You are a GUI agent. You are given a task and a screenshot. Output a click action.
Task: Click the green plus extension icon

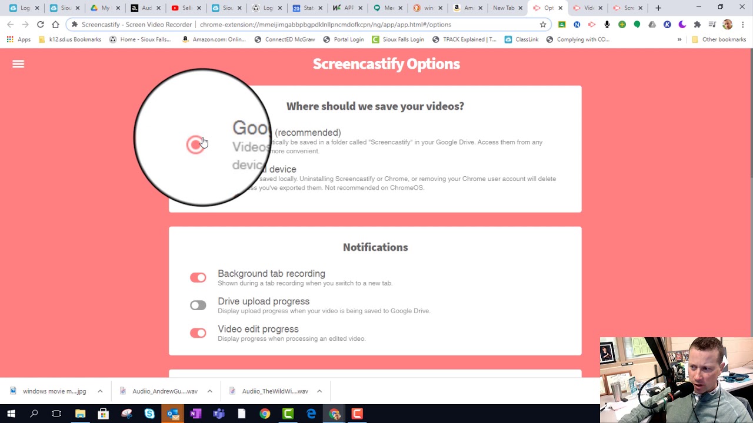pyautogui.click(x=622, y=25)
